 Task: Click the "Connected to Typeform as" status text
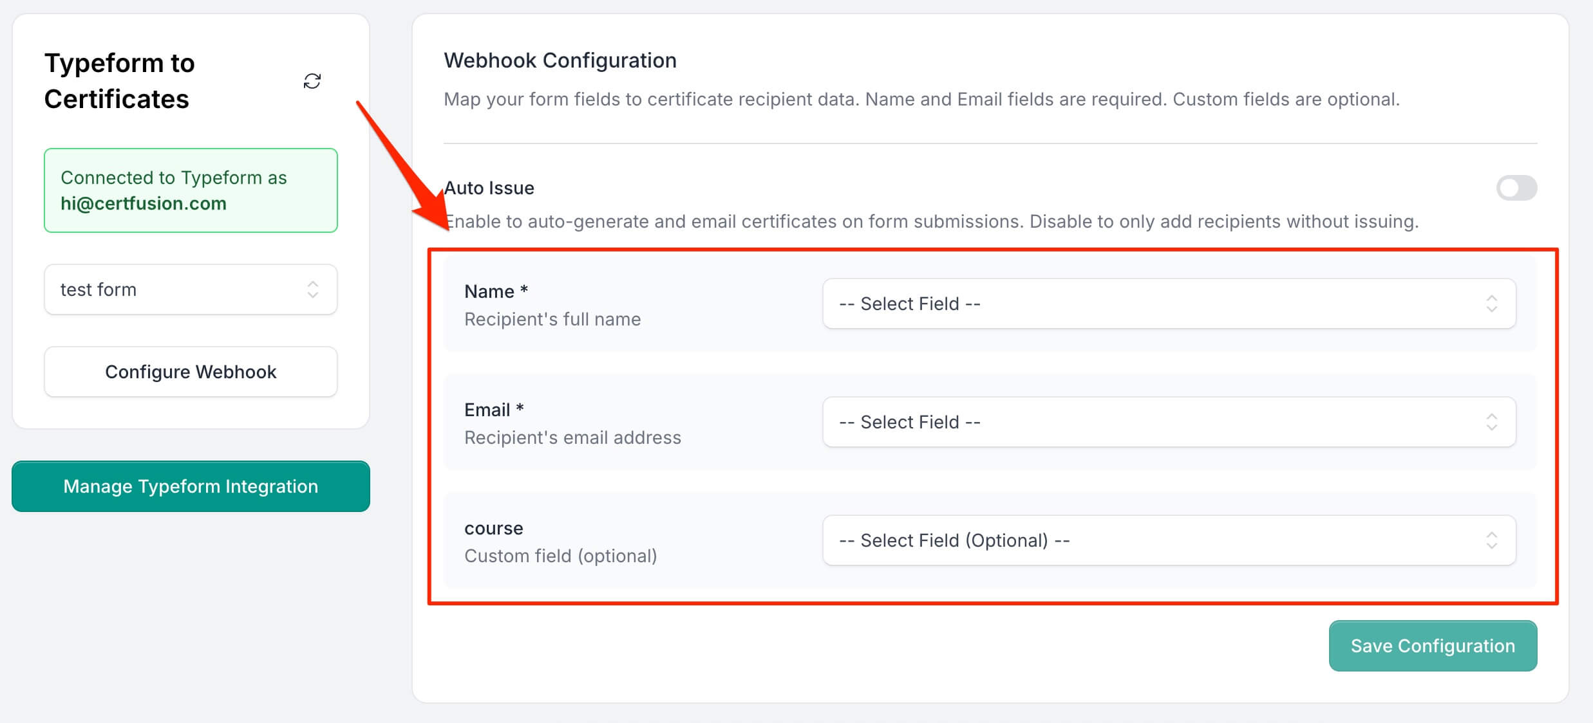click(x=174, y=178)
